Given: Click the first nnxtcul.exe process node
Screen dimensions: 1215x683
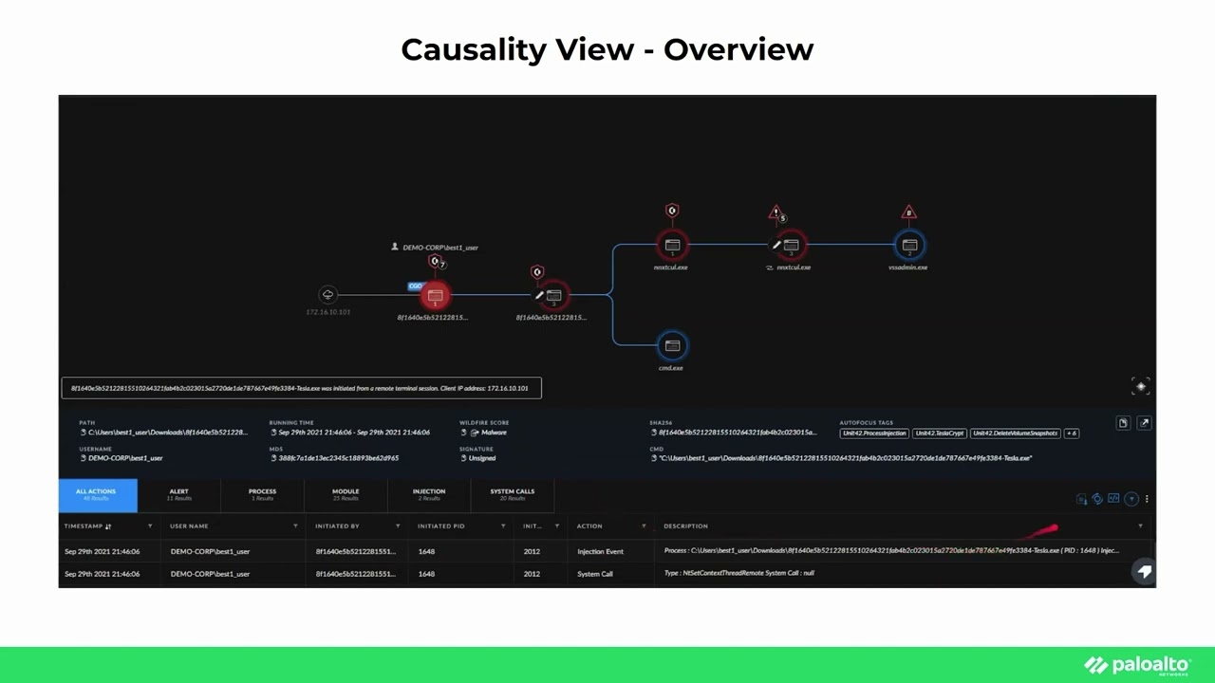Looking at the screenshot, I should [x=672, y=245].
